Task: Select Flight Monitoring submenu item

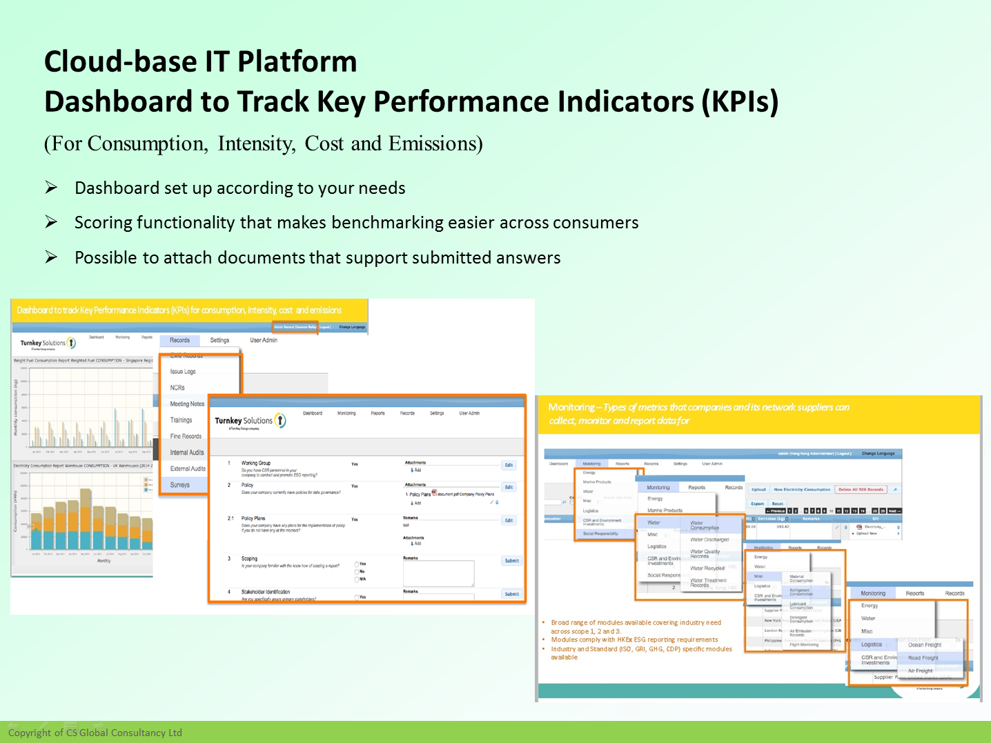Action: [804, 645]
